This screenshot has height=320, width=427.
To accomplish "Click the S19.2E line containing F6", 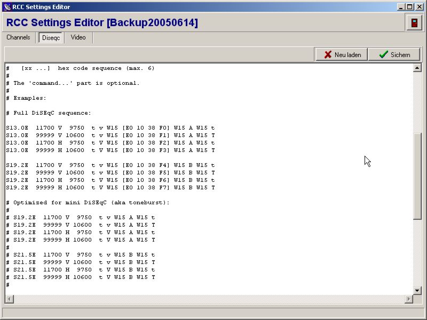I will [x=110, y=180].
